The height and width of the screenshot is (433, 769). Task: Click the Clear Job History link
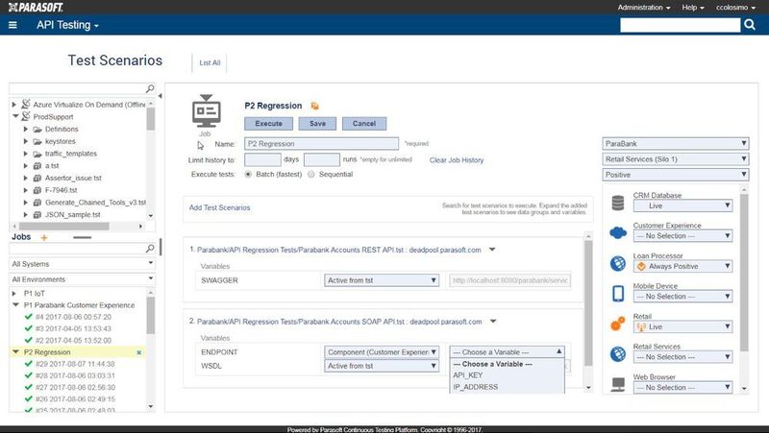[x=456, y=160]
